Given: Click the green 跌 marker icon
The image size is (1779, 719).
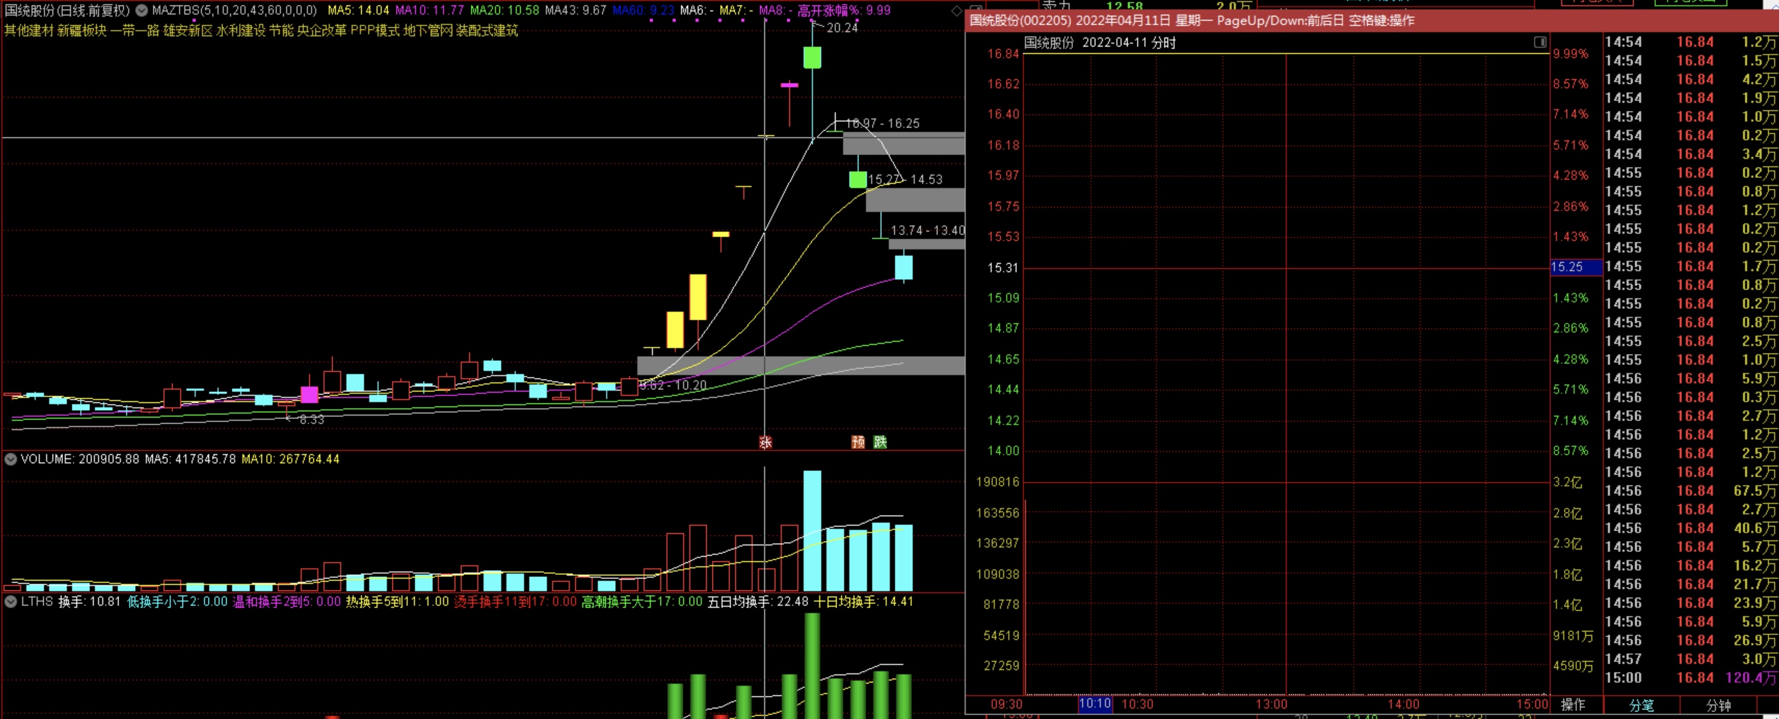Looking at the screenshot, I should (x=880, y=442).
